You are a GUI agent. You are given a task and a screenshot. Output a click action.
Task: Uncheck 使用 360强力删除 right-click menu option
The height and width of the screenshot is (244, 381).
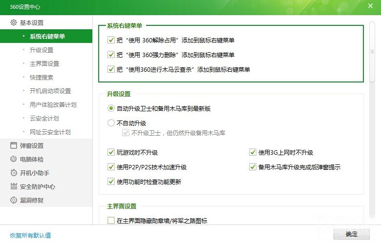click(x=111, y=54)
